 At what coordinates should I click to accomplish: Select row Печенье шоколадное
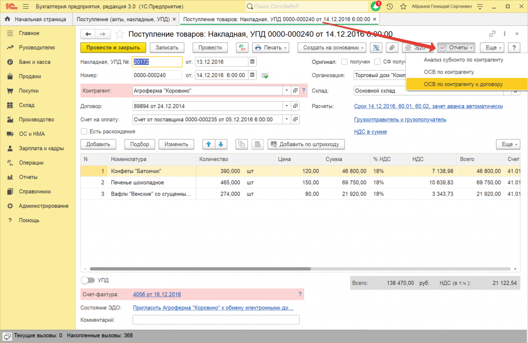click(x=301, y=183)
